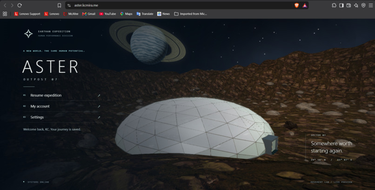Open Brave Rewards triangle icon
Image resolution: width=375 pixels, height=190 pixels.
pyautogui.click(x=305, y=5)
